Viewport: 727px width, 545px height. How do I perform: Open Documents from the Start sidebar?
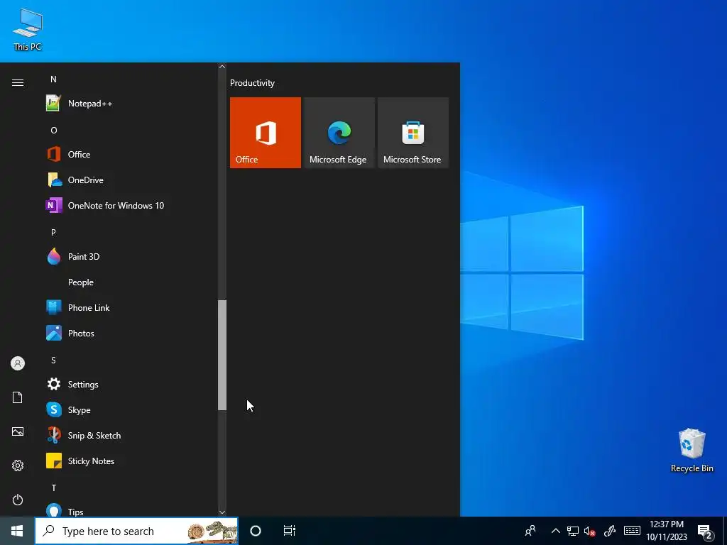pyautogui.click(x=18, y=397)
